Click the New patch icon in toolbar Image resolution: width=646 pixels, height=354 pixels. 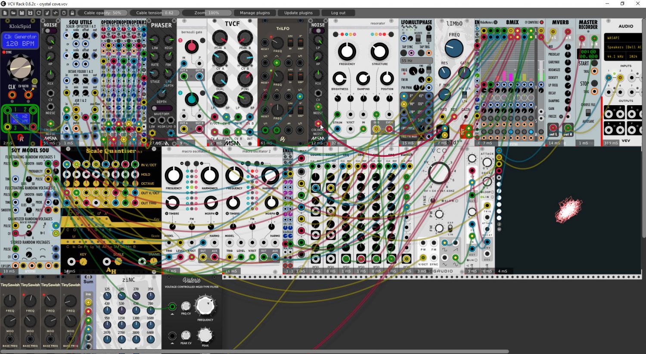[x=5, y=13]
